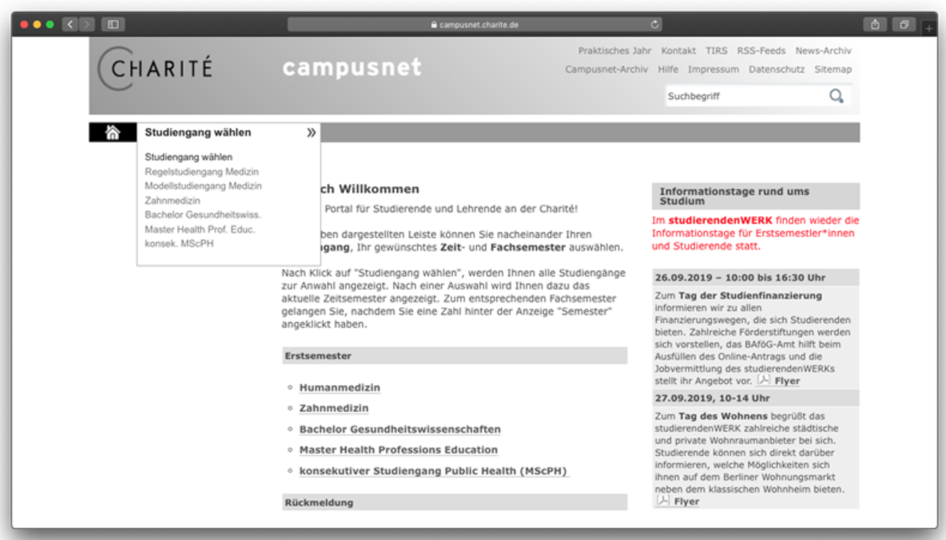Viewport: 946px width, 540px height.
Task: Select konsek. MScPH menu entry
Action: [x=179, y=244]
